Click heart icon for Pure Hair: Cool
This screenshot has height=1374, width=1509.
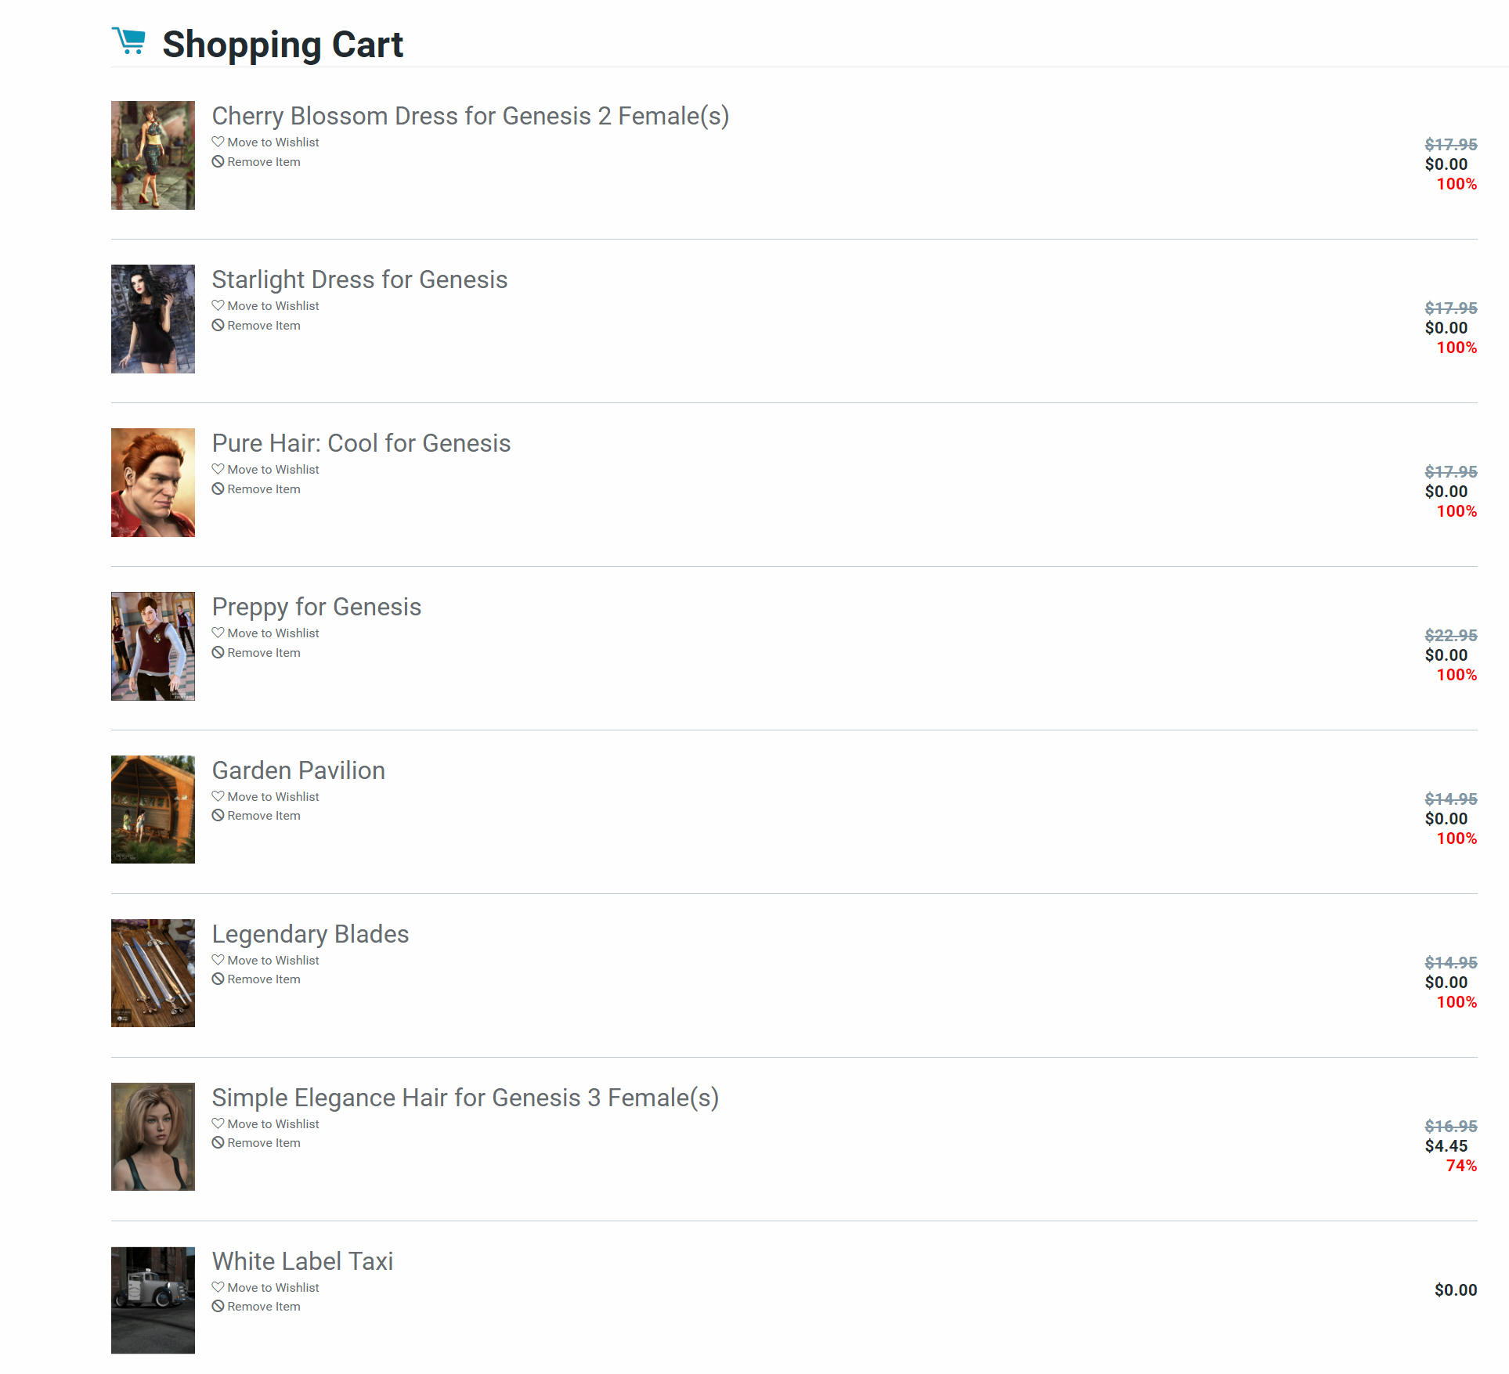pyautogui.click(x=218, y=469)
